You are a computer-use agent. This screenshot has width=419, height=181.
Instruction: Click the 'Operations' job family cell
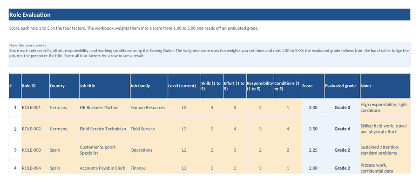149,150
